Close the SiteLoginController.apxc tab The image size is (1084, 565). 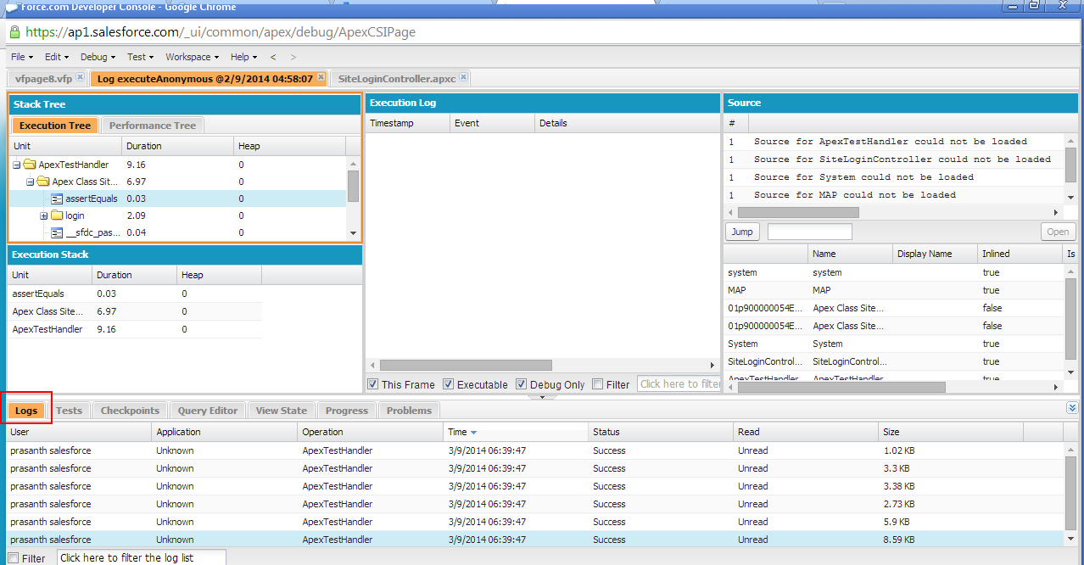coord(464,77)
